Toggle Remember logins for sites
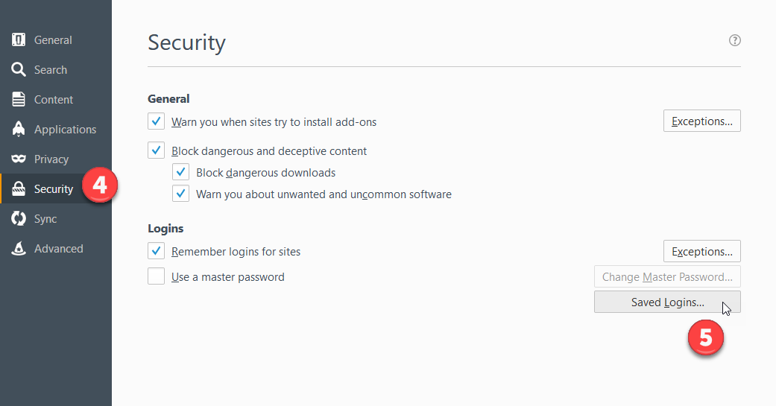Screen dimensions: 776x406 pos(156,251)
